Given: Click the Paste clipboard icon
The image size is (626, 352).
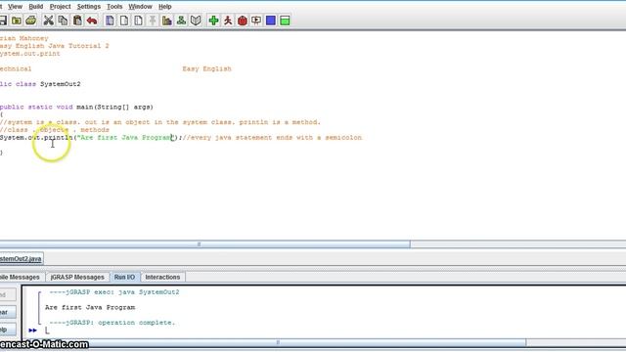Looking at the screenshot, I should pos(77,21).
